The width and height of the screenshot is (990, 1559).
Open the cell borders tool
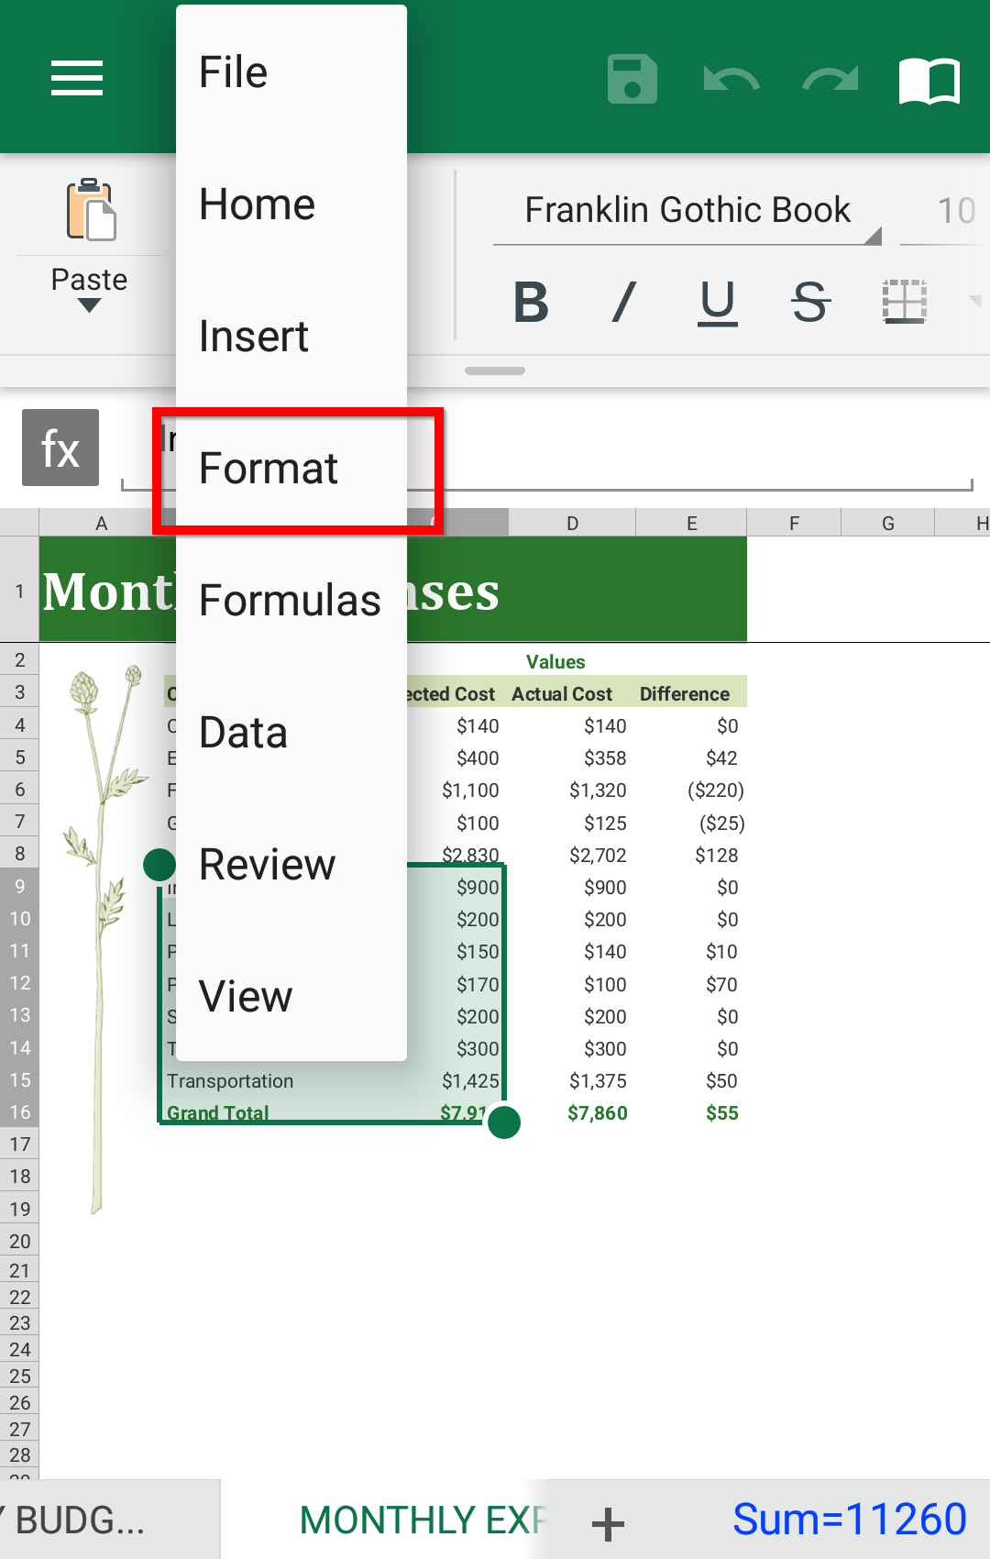click(x=905, y=302)
